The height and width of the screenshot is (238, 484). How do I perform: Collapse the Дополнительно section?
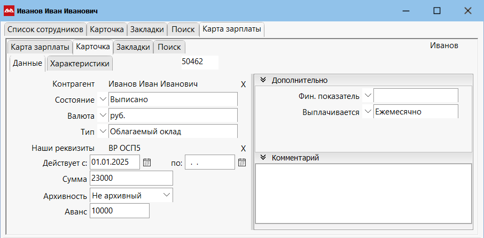pos(263,80)
